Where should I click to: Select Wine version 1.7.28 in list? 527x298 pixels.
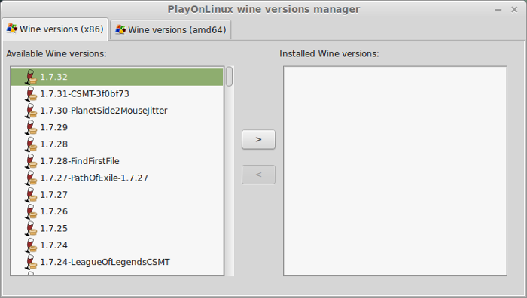coord(117,144)
